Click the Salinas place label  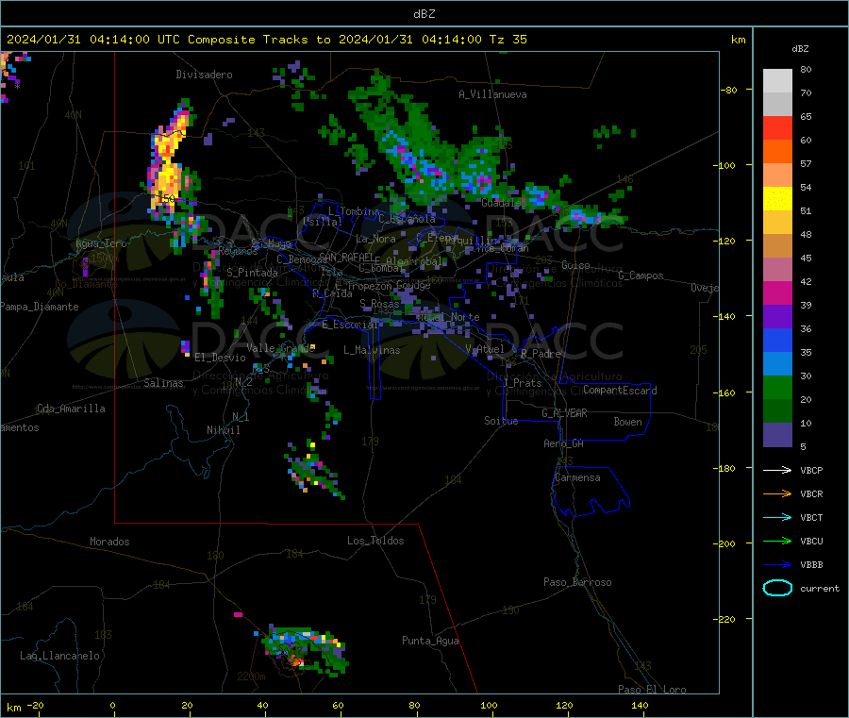(163, 383)
